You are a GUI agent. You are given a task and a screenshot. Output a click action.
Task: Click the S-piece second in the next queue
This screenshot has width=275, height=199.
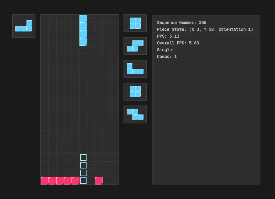pos(135,46)
